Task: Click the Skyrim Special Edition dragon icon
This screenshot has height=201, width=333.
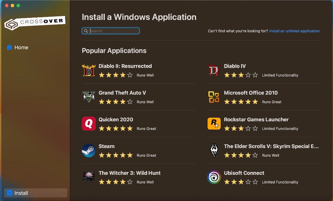Action: (214, 151)
